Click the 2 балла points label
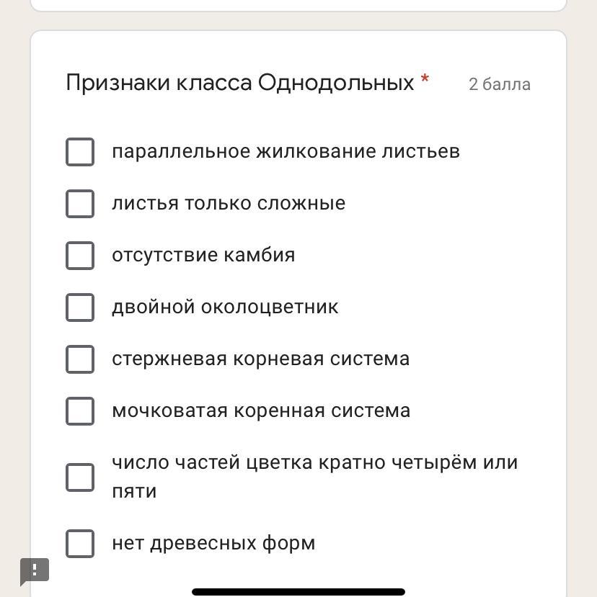Viewport: 597px width, 597px height. [x=500, y=84]
